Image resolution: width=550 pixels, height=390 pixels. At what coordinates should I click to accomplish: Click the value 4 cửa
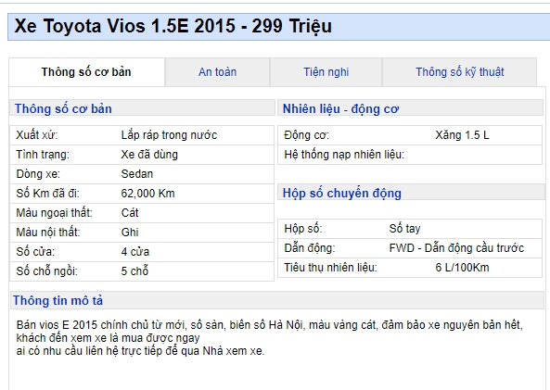(135, 252)
